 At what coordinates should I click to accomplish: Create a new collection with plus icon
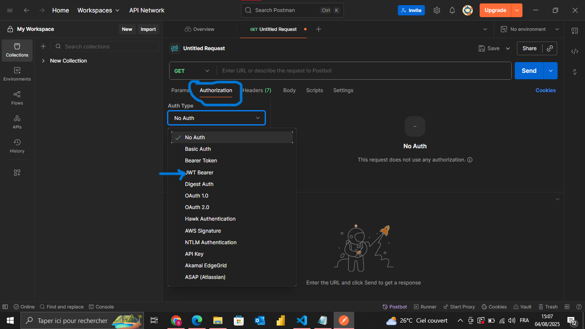[43, 46]
